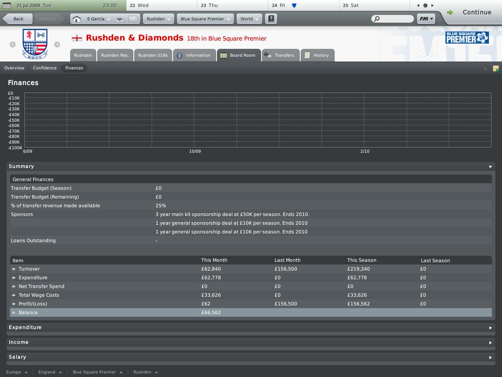Open the help question mark icon

pyautogui.click(x=271, y=19)
